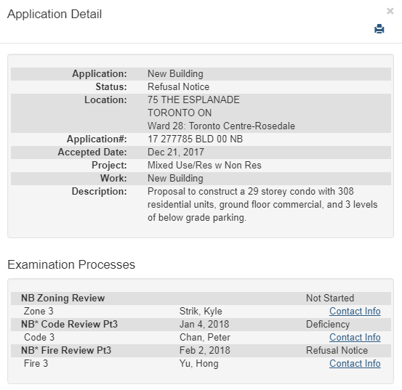This screenshot has width=402, height=390.
Task: Click the Accepted Date Dec 21, 2017 value
Action: [x=176, y=152]
